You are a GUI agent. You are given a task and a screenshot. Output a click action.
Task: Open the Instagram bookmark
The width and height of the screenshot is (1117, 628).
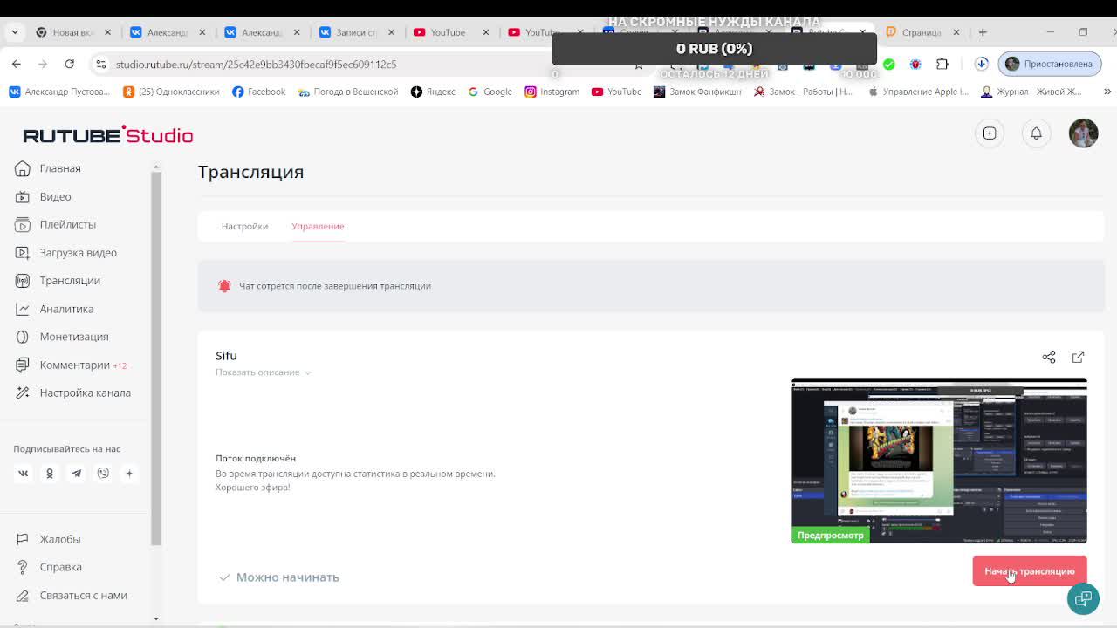552,92
